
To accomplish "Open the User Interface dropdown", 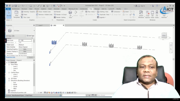I will point(164,16).
